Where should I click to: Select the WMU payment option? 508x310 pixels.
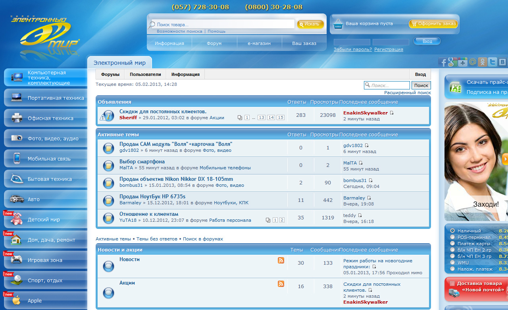coord(452,263)
